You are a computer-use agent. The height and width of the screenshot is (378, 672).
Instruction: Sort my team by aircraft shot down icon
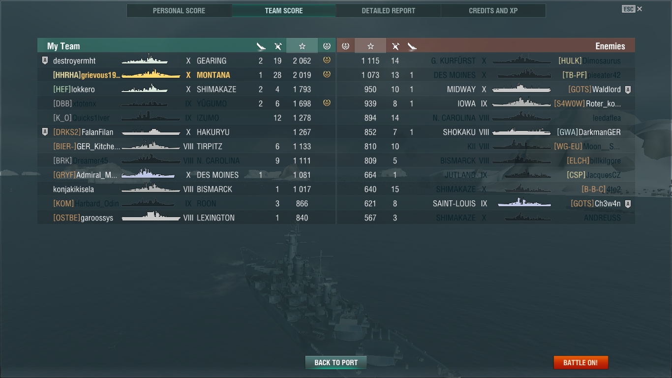click(278, 46)
